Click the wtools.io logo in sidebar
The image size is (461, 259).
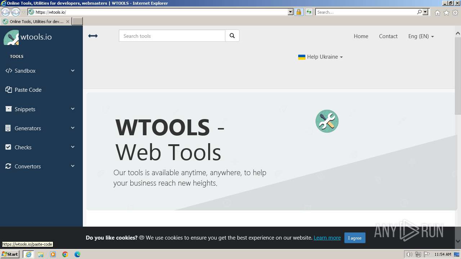[27, 37]
